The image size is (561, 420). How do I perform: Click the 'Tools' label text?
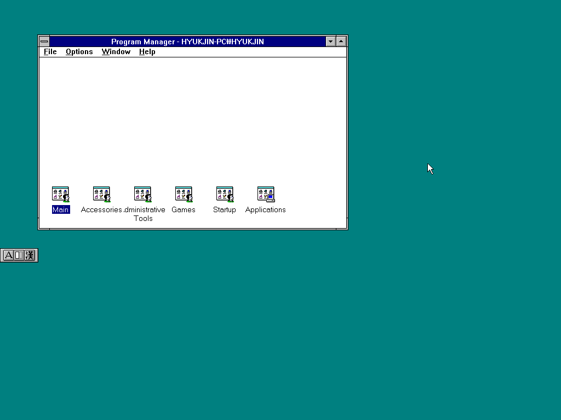point(143,218)
